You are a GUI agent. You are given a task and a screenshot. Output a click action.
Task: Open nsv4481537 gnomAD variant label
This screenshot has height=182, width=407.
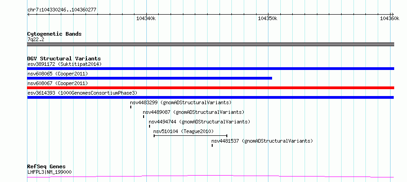tap(262, 141)
